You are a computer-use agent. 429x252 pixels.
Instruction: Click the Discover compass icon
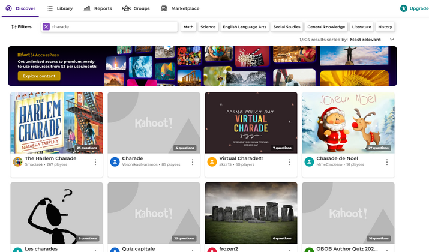click(9, 8)
